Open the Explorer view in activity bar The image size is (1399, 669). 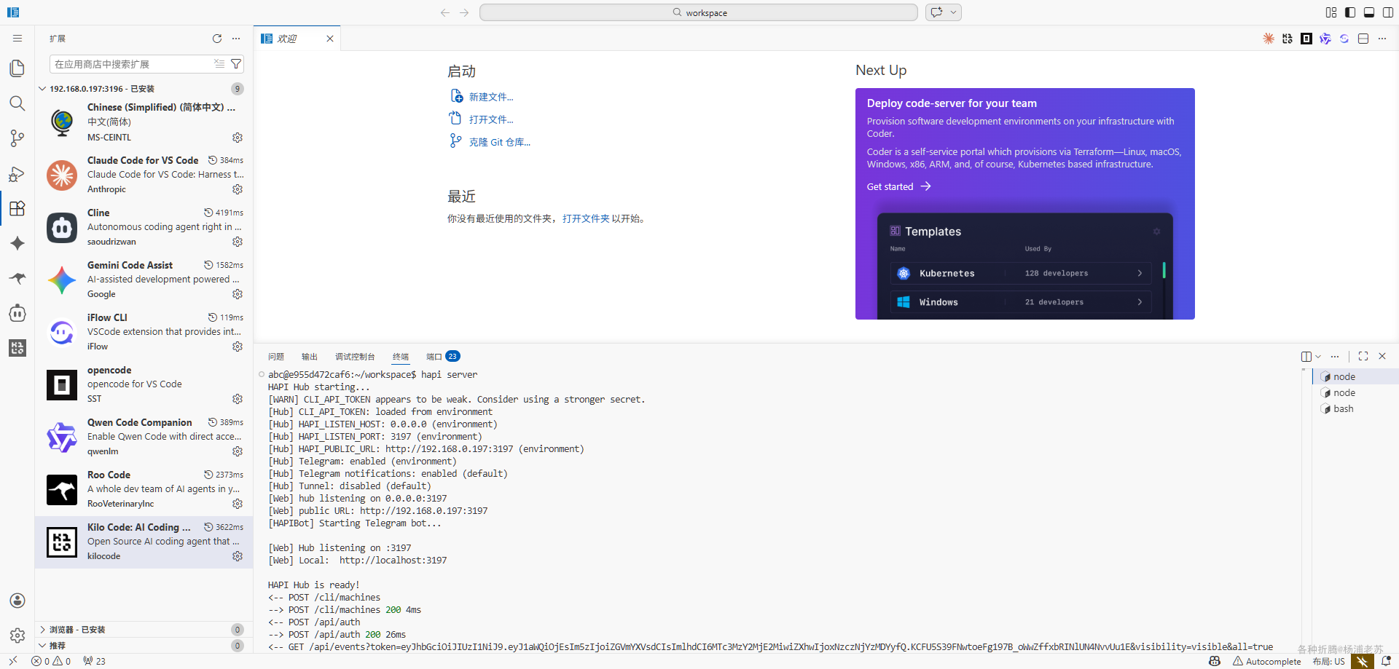point(17,68)
